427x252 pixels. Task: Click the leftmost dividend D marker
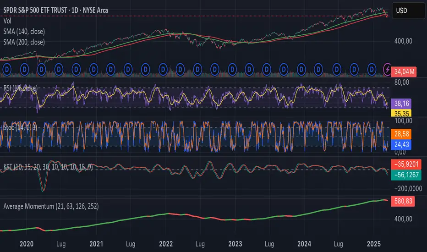click(7, 69)
